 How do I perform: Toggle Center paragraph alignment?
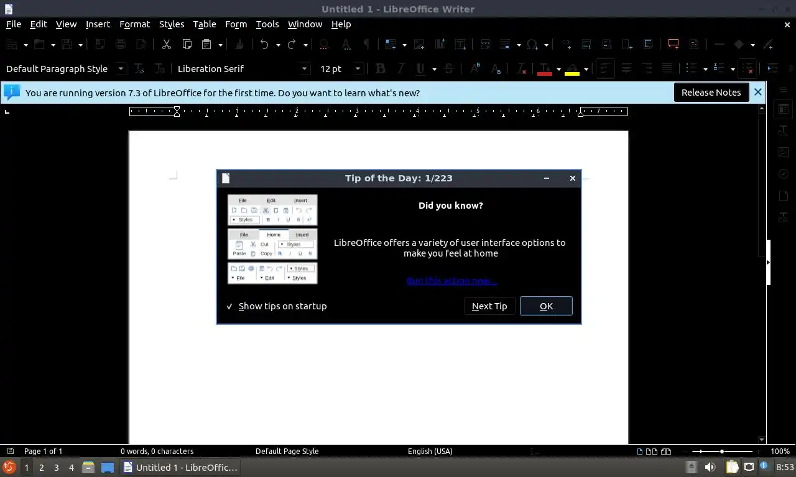coord(626,68)
